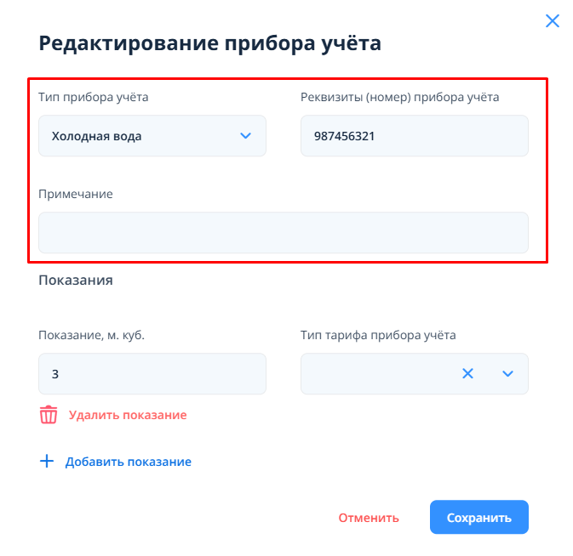The height and width of the screenshot is (556, 573).
Task: Click the "Удалить показание" link
Action: [128, 416]
